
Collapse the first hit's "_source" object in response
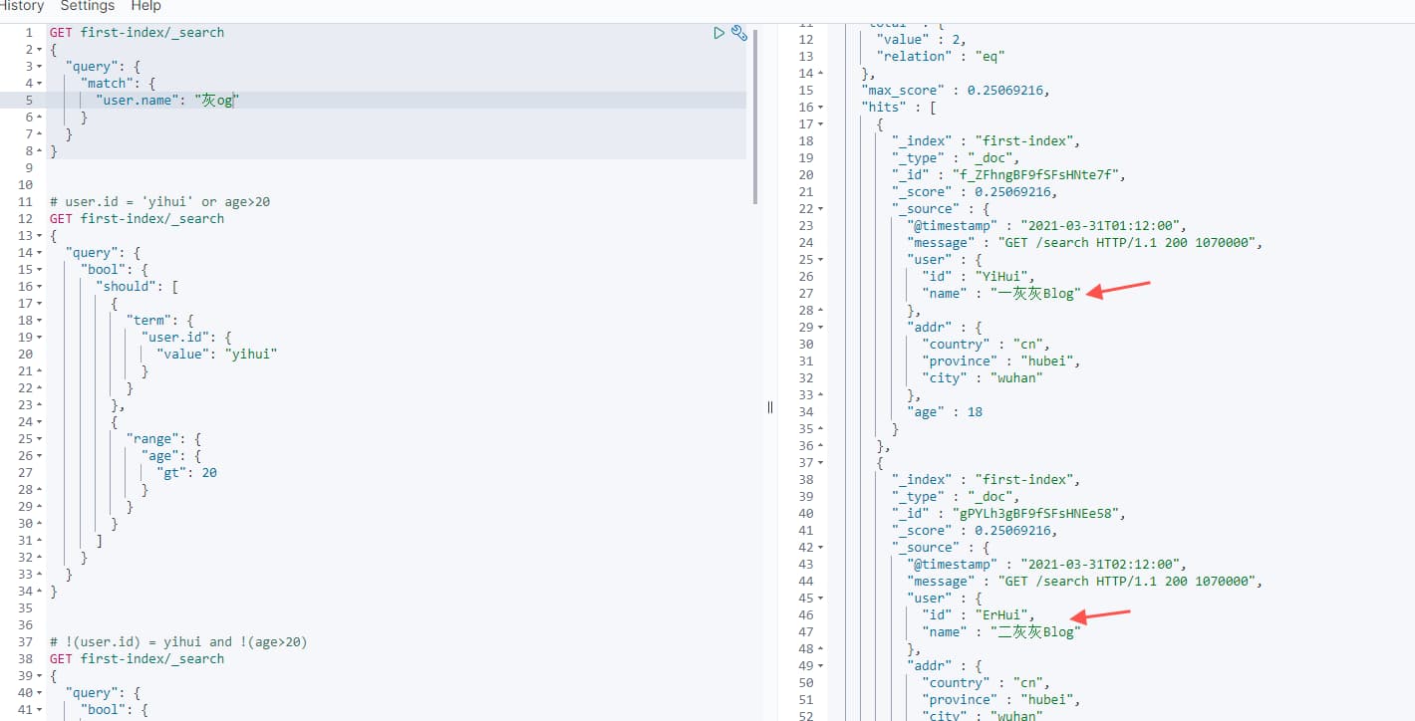pyautogui.click(x=820, y=209)
